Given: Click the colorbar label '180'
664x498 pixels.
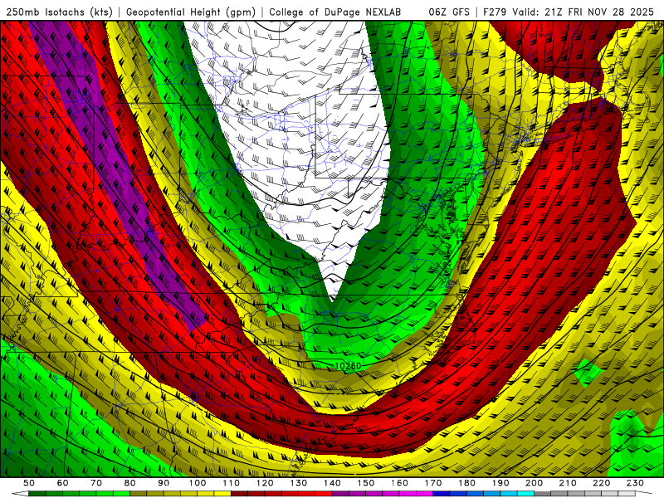Looking at the screenshot, I should click(x=466, y=483).
